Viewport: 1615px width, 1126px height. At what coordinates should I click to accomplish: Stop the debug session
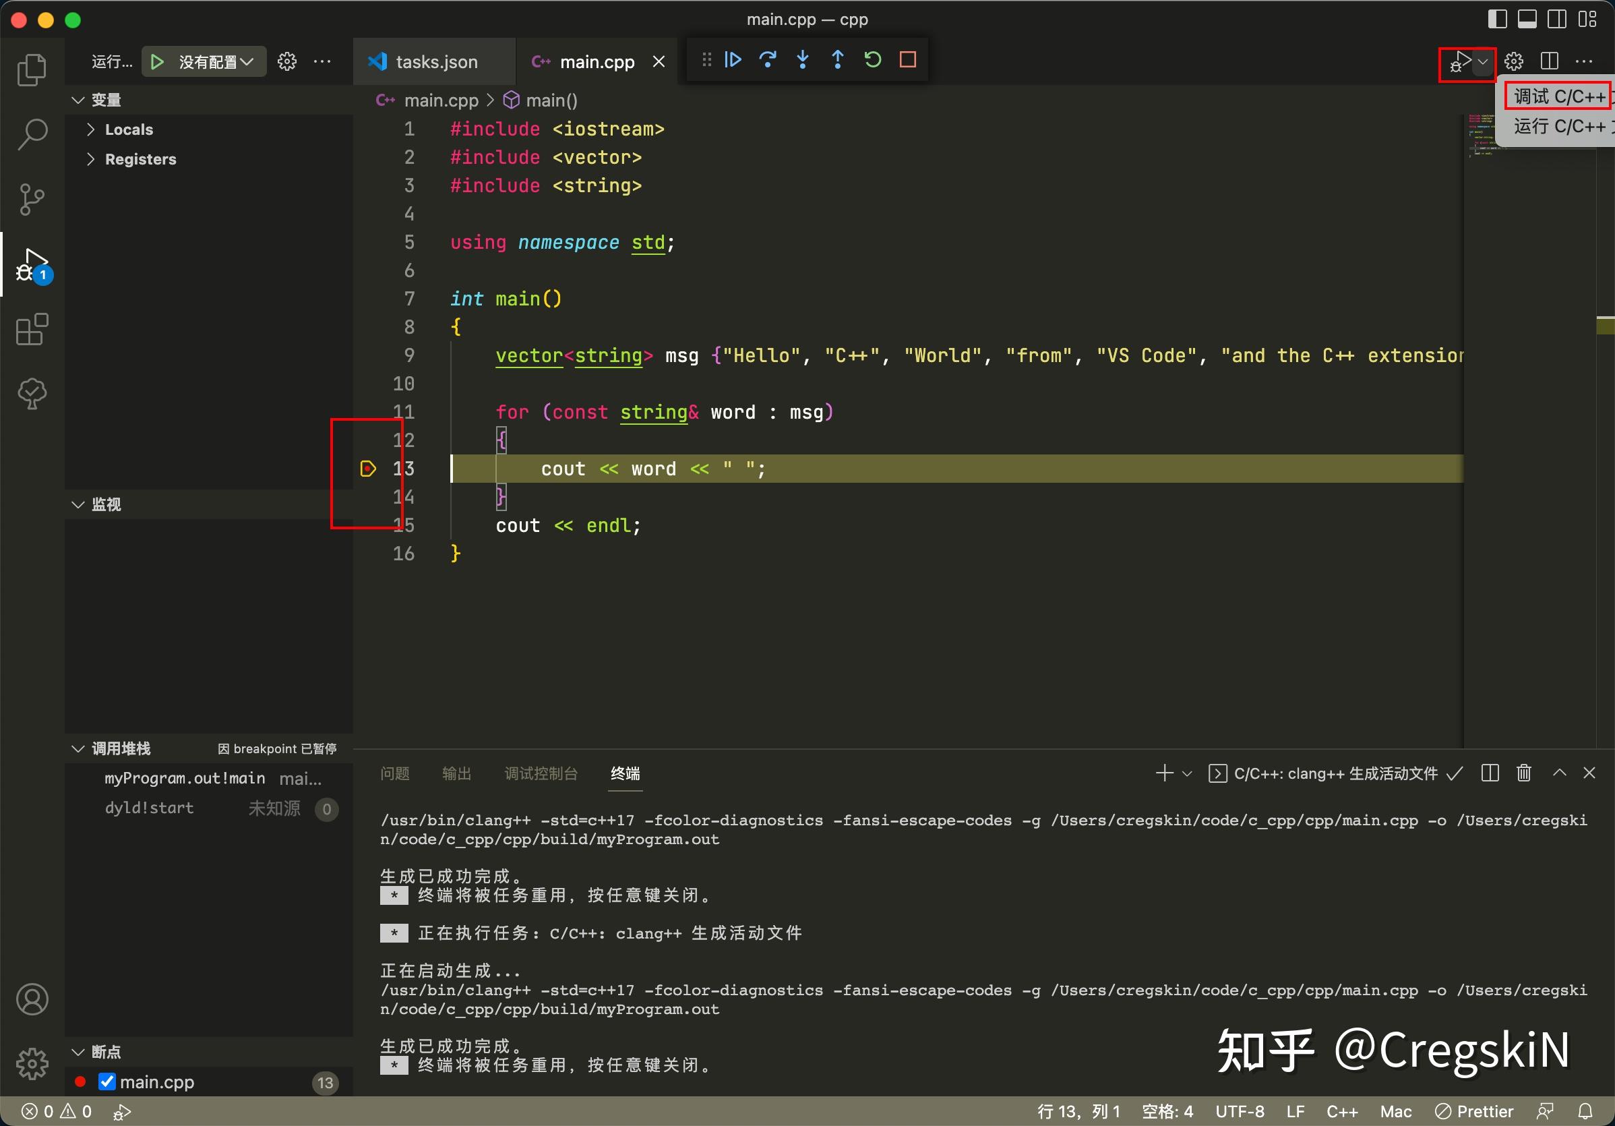click(x=908, y=60)
